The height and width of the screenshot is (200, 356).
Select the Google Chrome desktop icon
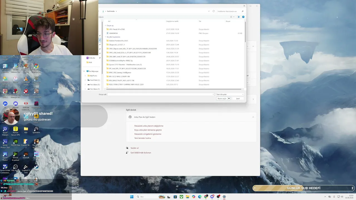(x=36, y=68)
